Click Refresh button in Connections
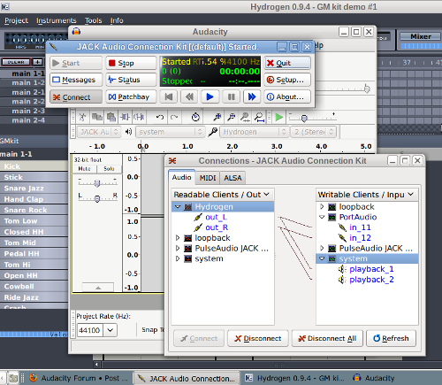Image resolution: width=442 pixels, height=385 pixels. pos(391,338)
